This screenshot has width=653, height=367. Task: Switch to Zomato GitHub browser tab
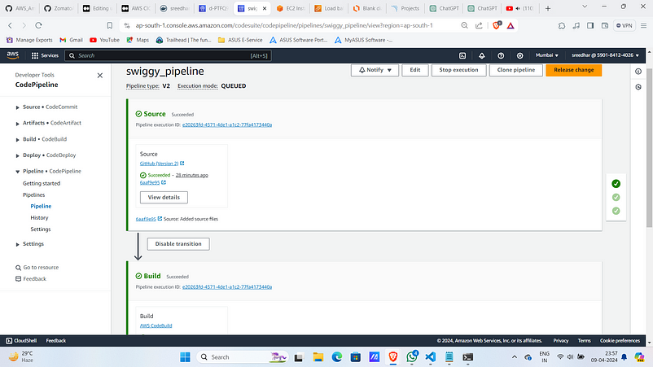click(59, 8)
